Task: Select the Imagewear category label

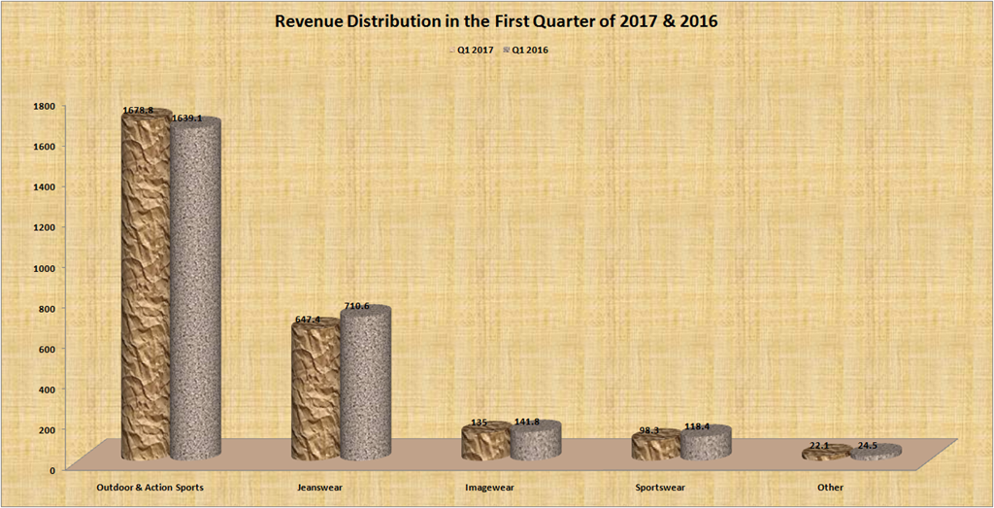Action: pos(489,488)
